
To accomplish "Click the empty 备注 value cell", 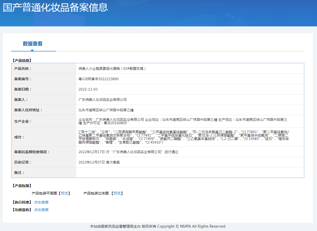I will (x=190, y=173).
